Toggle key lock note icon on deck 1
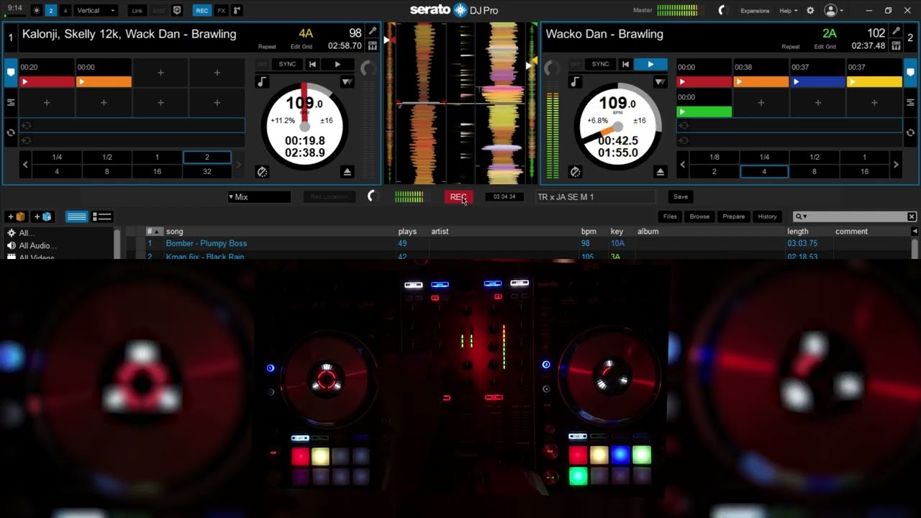Screen dimensions: 921x518 (x=262, y=82)
